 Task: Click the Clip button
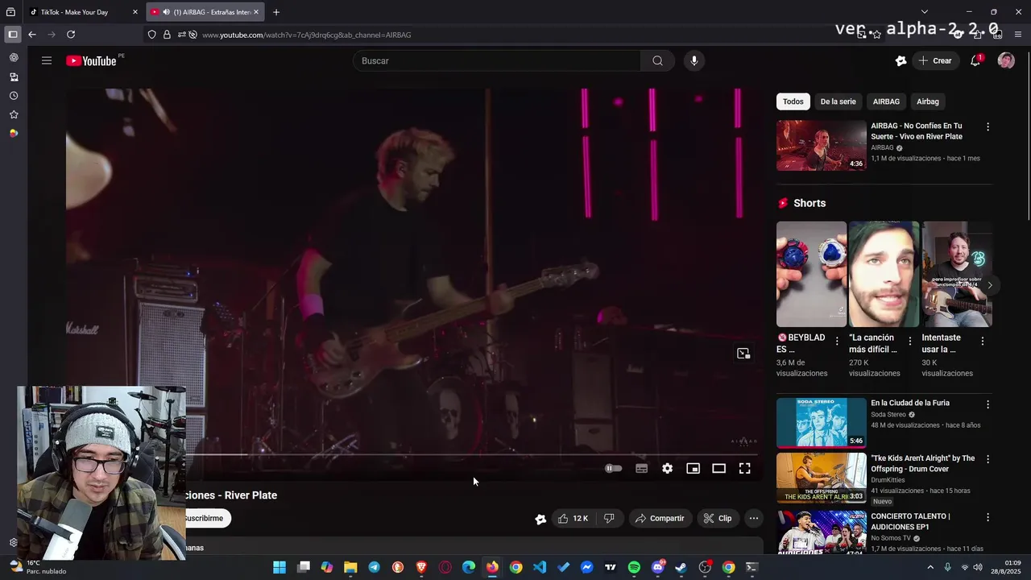tap(717, 519)
